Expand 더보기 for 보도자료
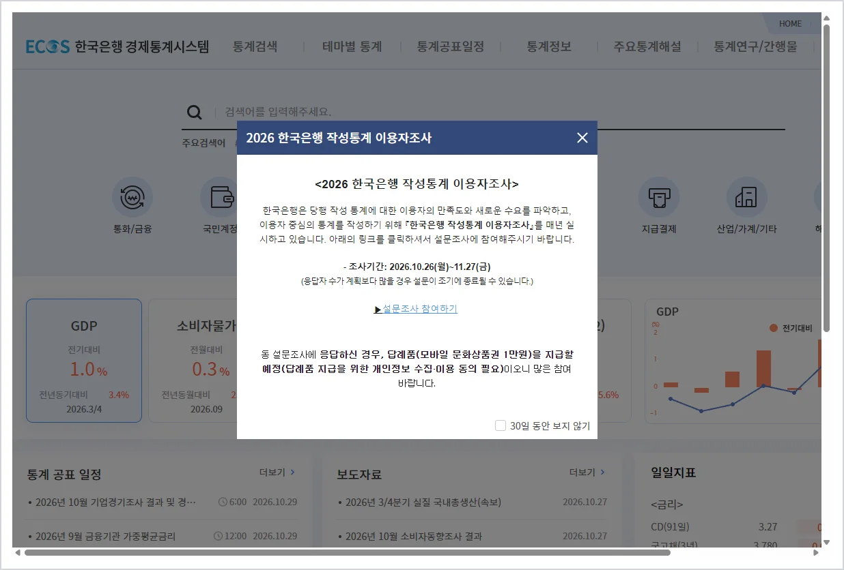 tap(587, 472)
